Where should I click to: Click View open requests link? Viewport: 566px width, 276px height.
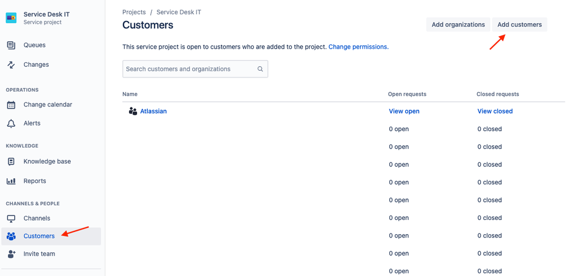pyautogui.click(x=404, y=111)
